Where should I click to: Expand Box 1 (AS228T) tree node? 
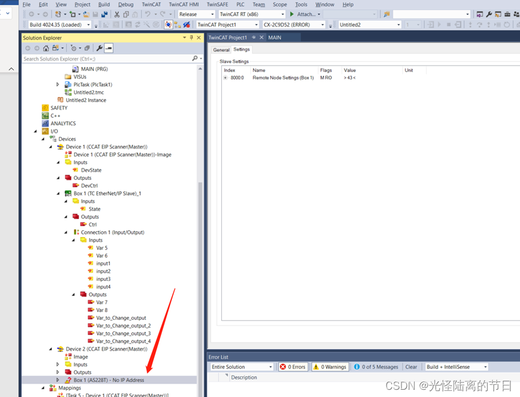(x=58, y=380)
